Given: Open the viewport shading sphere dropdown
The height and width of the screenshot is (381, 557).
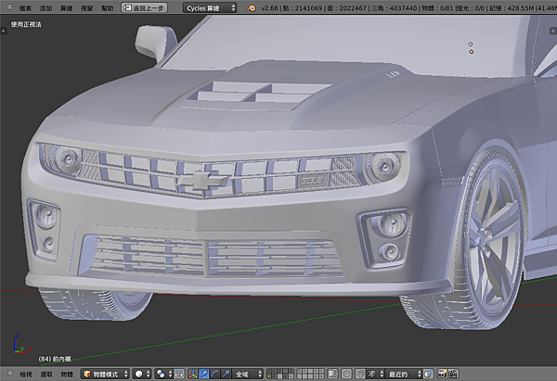Looking at the screenshot, I should [142, 374].
